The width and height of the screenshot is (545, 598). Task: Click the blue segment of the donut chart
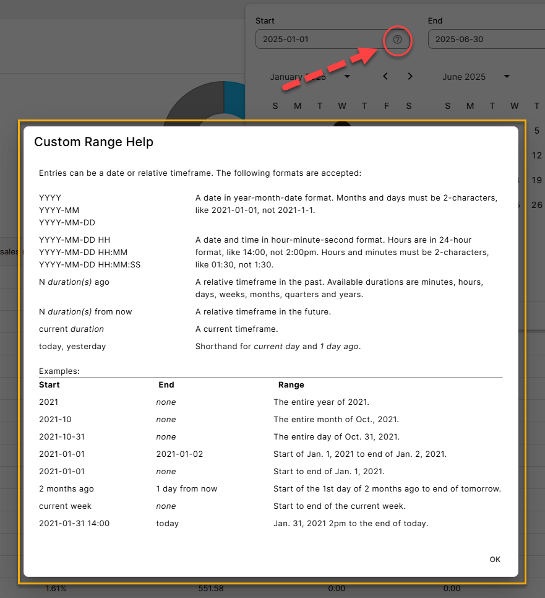[x=235, y=99]
